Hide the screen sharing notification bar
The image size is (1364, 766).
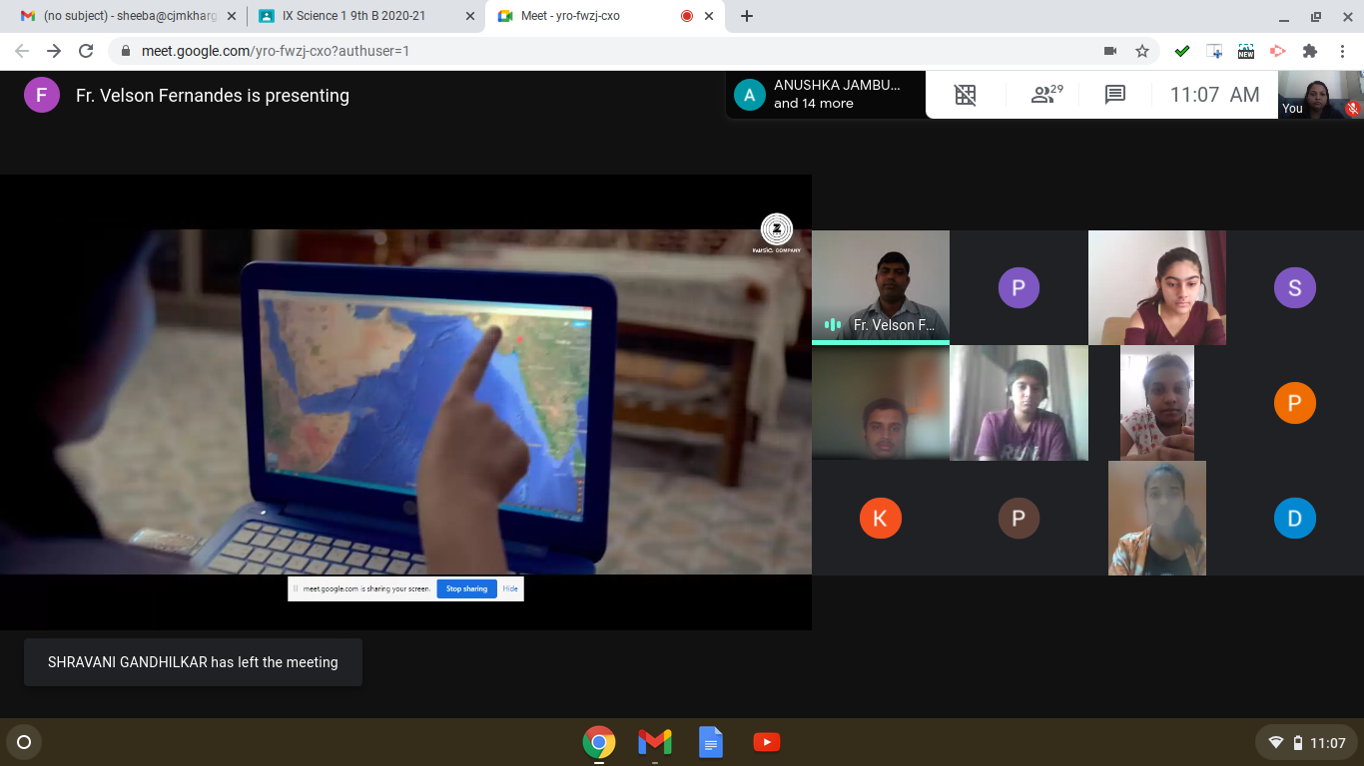click(x=510, y=588)
